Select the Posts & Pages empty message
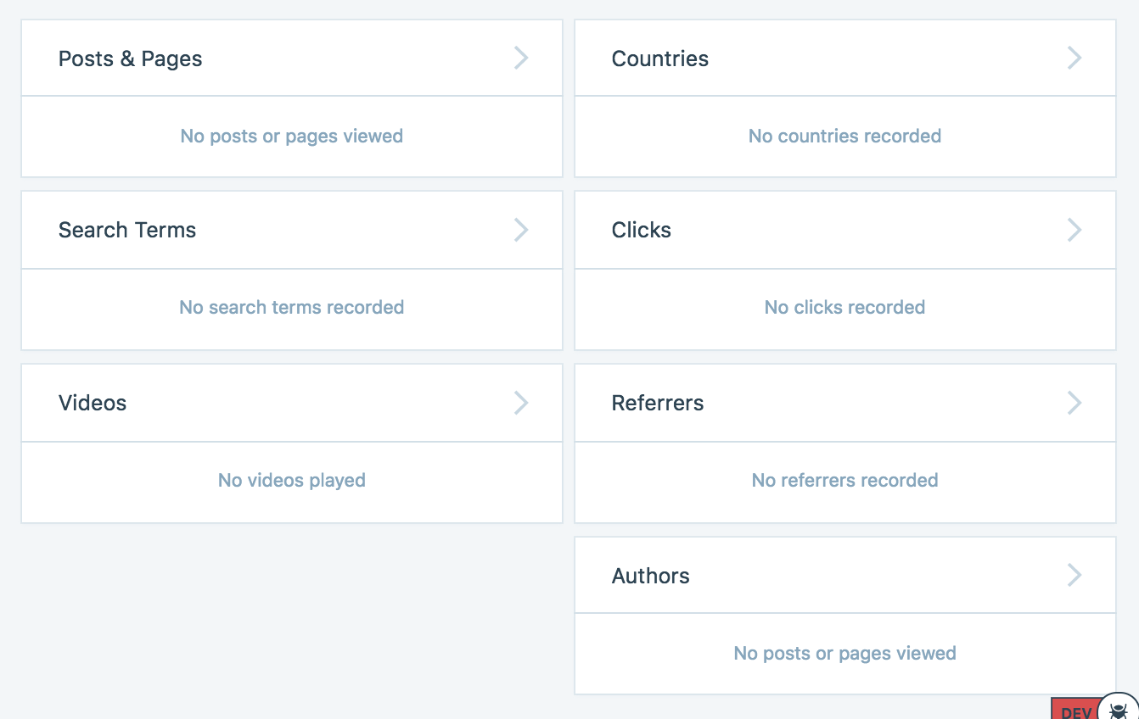1139x719 pixels. pos(292,136)
